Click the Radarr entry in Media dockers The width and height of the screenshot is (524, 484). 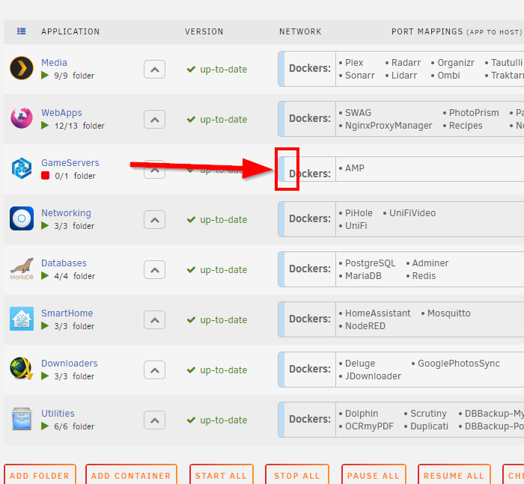406,62
